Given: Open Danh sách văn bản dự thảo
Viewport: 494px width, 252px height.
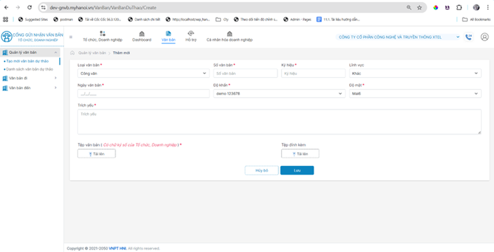Looking at the screenshot, I should point(29,69).
